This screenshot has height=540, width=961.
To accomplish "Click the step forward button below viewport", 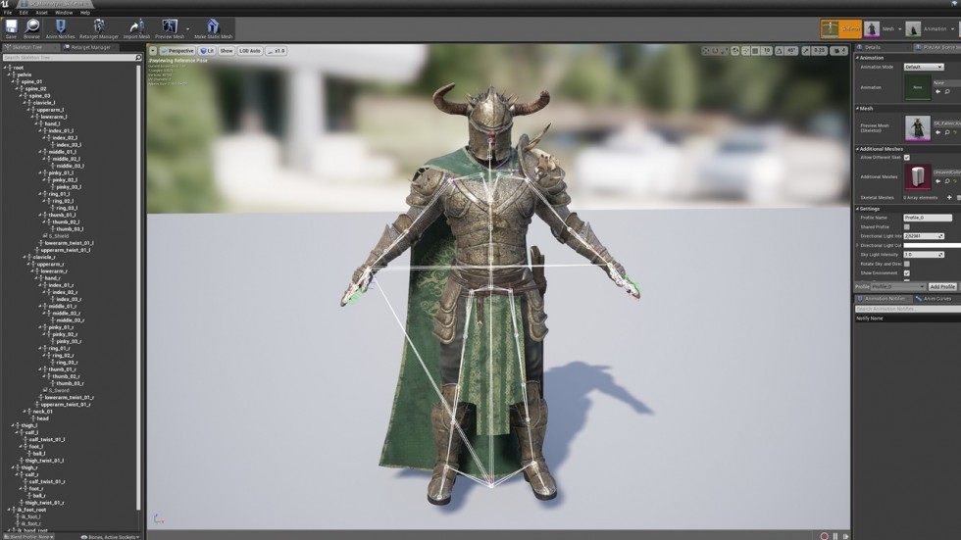I will coord(845,536).
